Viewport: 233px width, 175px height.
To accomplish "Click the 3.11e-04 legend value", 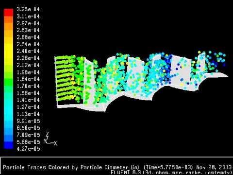I will click(28, 16).
